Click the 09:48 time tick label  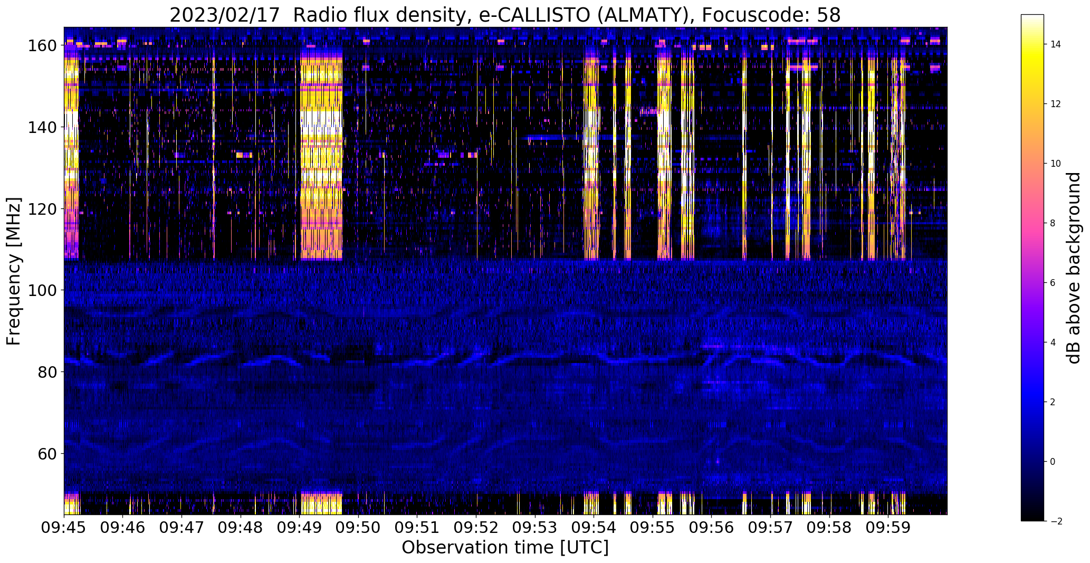coord(241,528)
